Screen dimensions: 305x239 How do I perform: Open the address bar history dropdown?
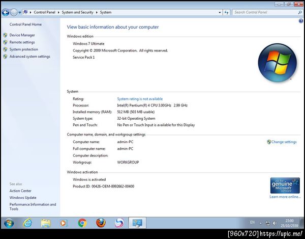tap(220, 12)
